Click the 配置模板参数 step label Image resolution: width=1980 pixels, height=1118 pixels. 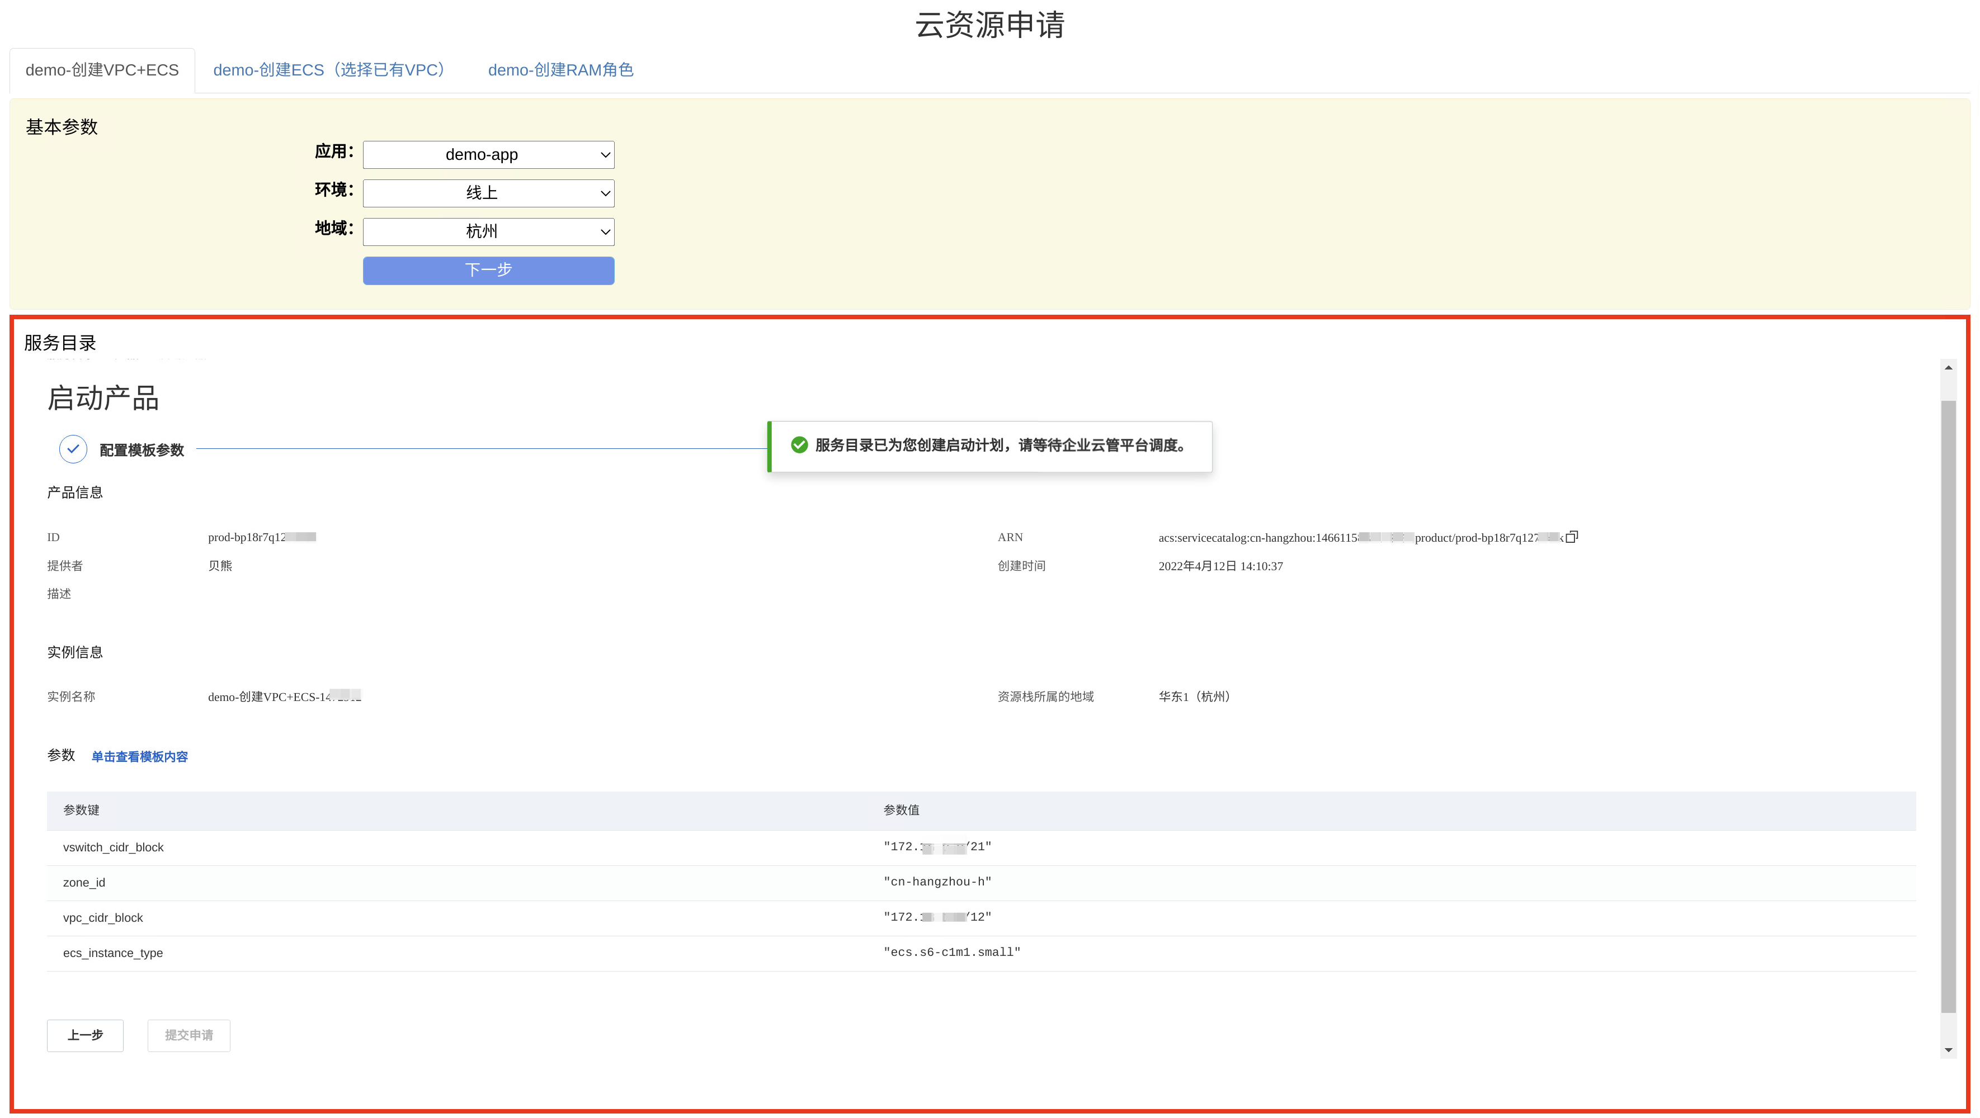[142, 450]
